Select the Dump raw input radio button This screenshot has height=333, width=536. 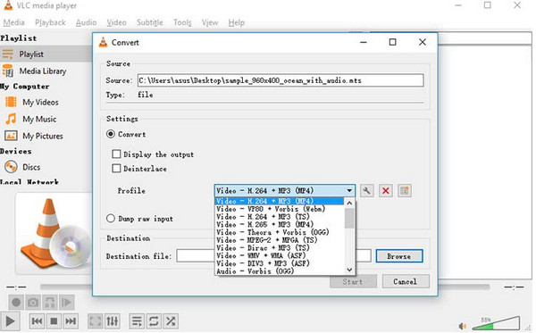pos(111,218)
